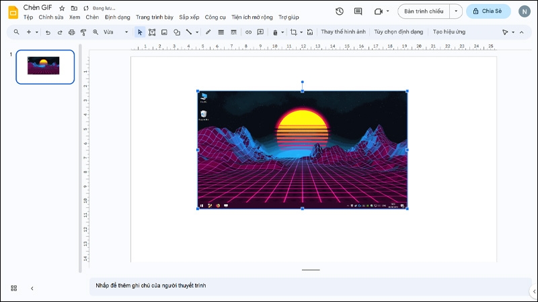The image size is (538, 302).
Task: Open the Định dạng menu
Action: pyautogui.click(x=117, y=17)
